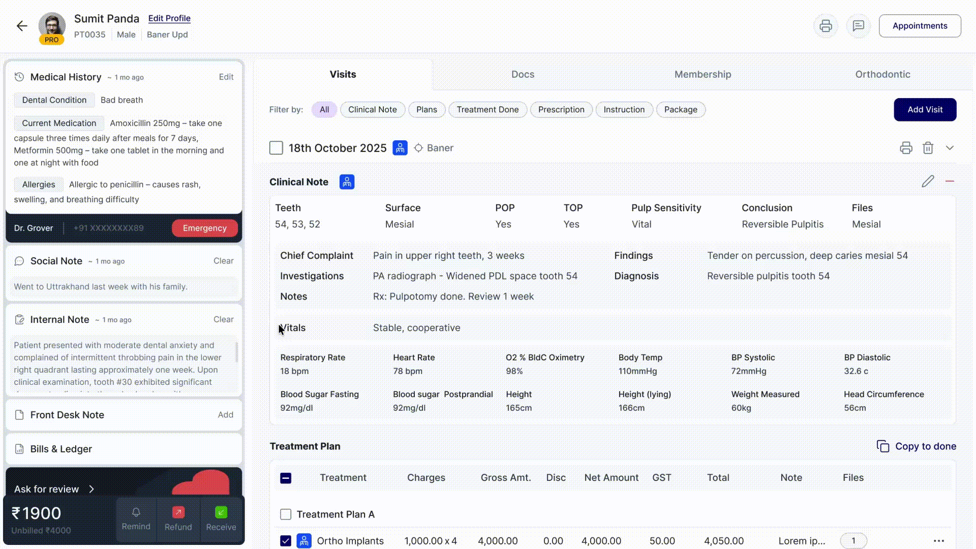976x549 pixels.
Task: Click the print icon in the top header
Action: [x=826, y=25]
